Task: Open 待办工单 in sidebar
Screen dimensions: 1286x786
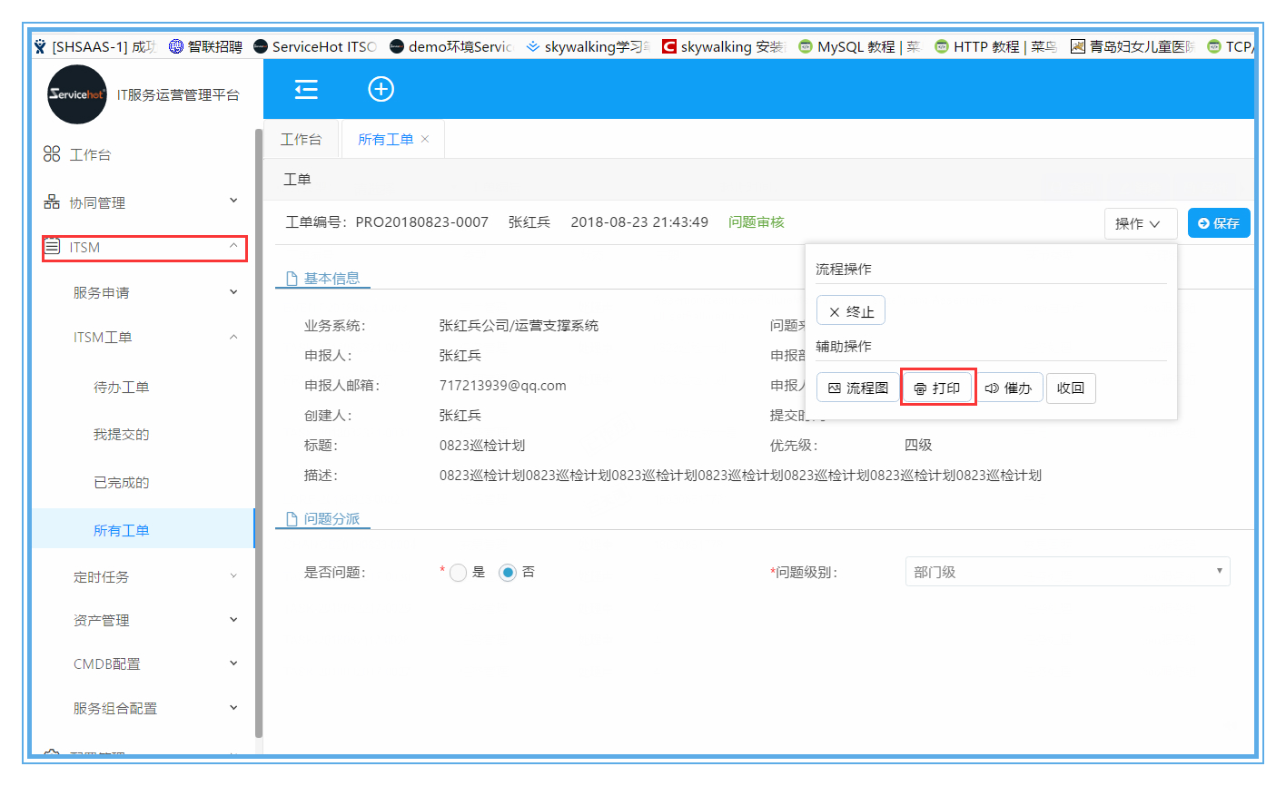Action: 121,388
